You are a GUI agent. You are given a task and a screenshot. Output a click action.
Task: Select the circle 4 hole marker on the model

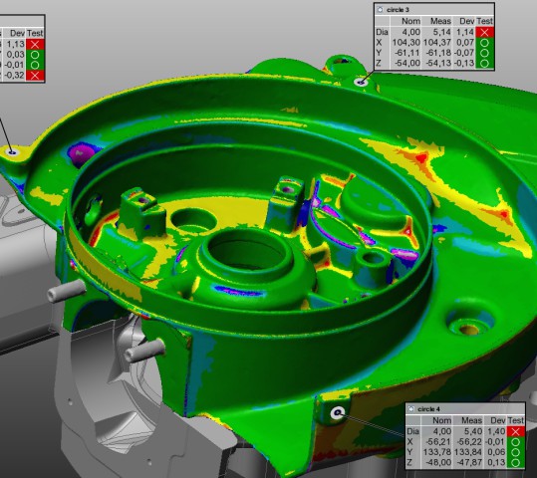[338, 413]
